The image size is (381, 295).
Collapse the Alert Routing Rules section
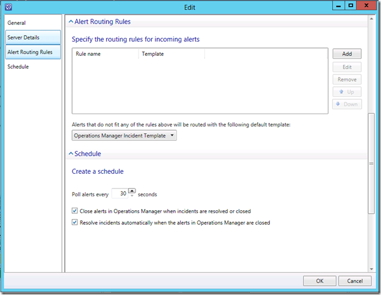(70, 21)
